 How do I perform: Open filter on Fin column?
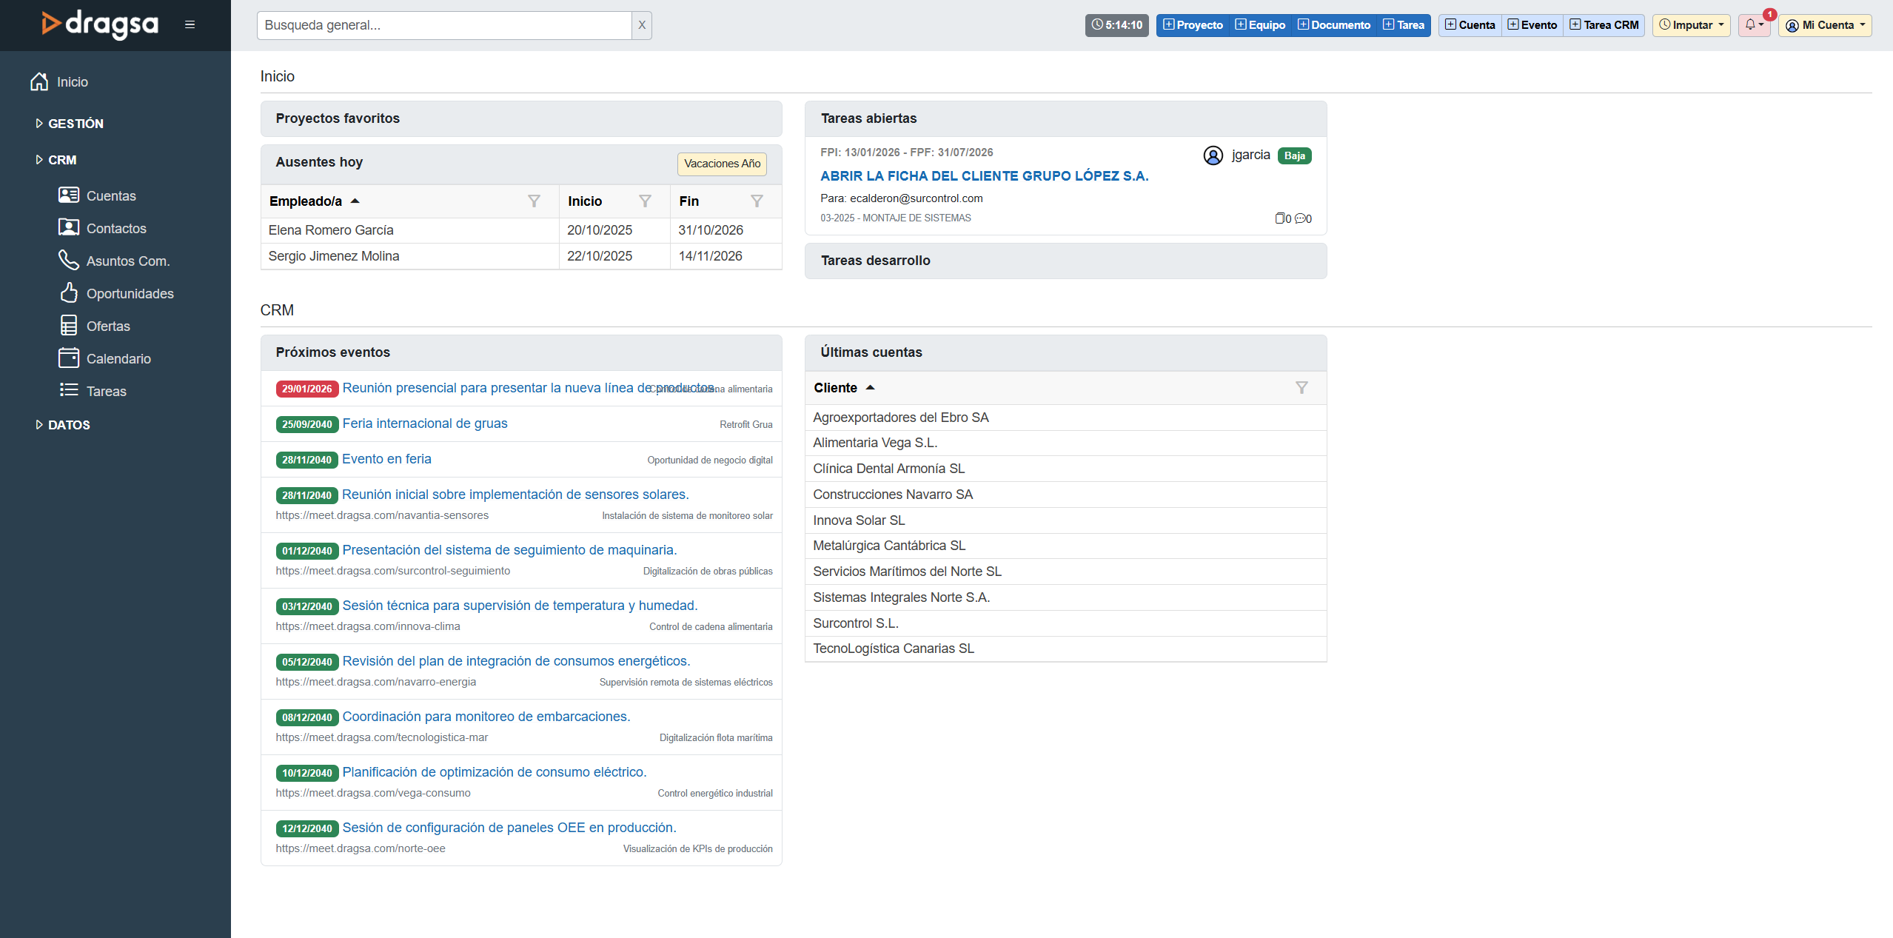[757, 201]
